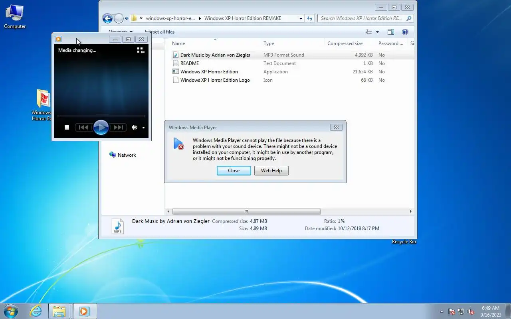Click the breadcrumb chevron before windows-xp-horror
This screenshot has height=319, width=511.
click(x=141, y=18)
